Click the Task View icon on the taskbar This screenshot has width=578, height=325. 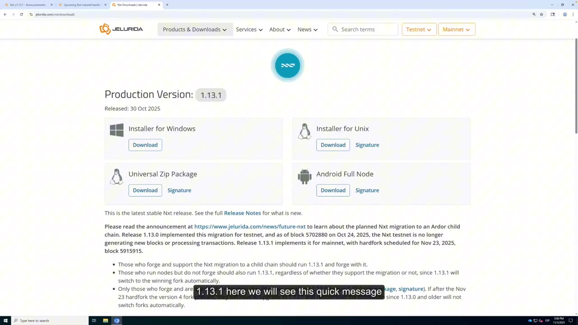94,320
